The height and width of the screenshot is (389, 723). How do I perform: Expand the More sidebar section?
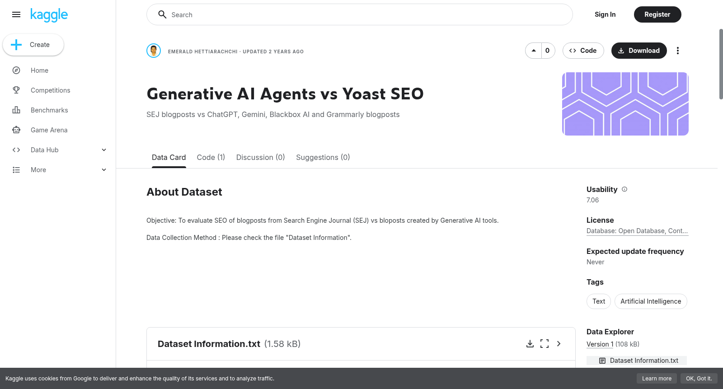(104, 170)
